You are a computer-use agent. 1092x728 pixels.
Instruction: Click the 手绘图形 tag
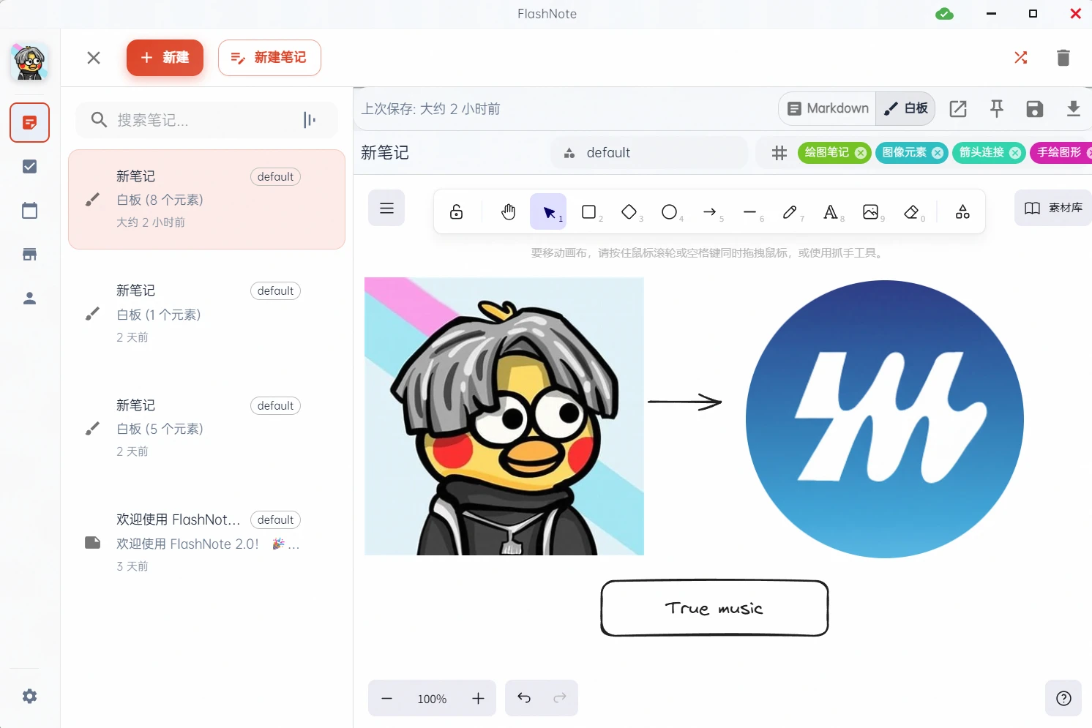click(x=1061, y=152)
